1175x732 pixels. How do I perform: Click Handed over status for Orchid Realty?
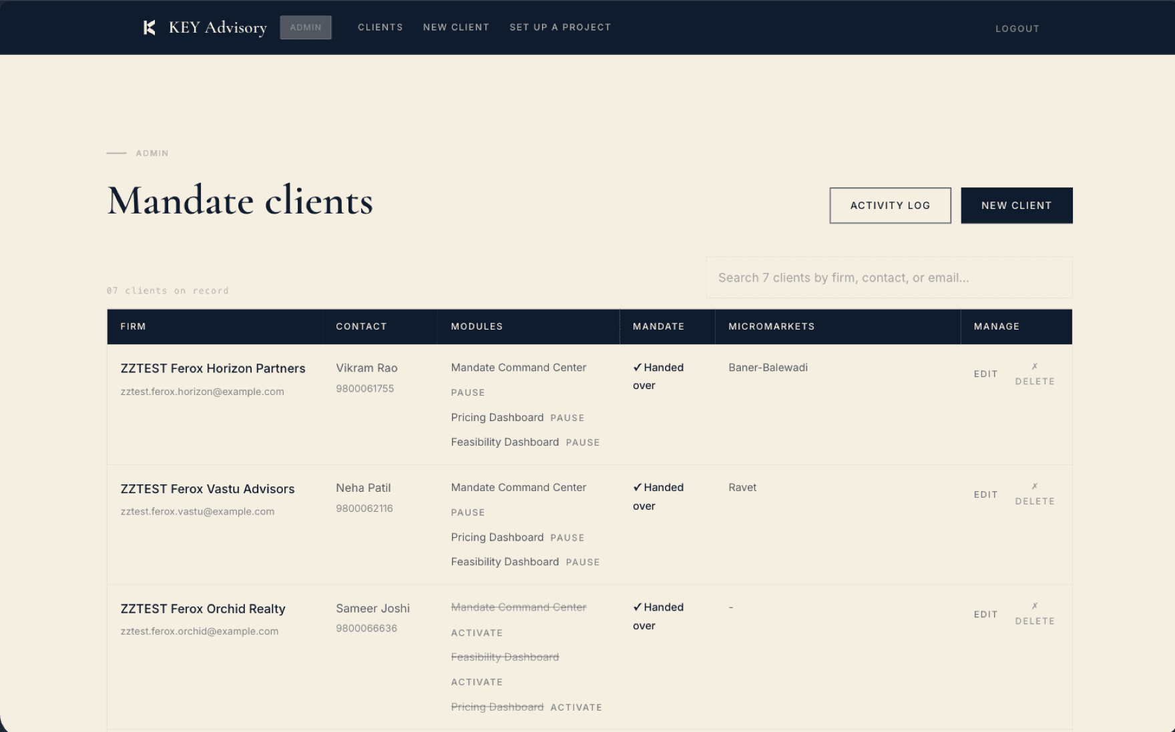pos(658,617)
